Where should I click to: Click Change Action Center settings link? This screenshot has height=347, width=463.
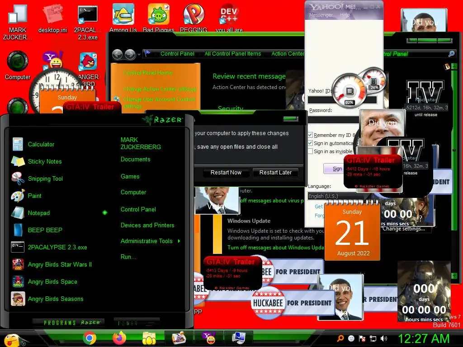[x=160, y=89]
